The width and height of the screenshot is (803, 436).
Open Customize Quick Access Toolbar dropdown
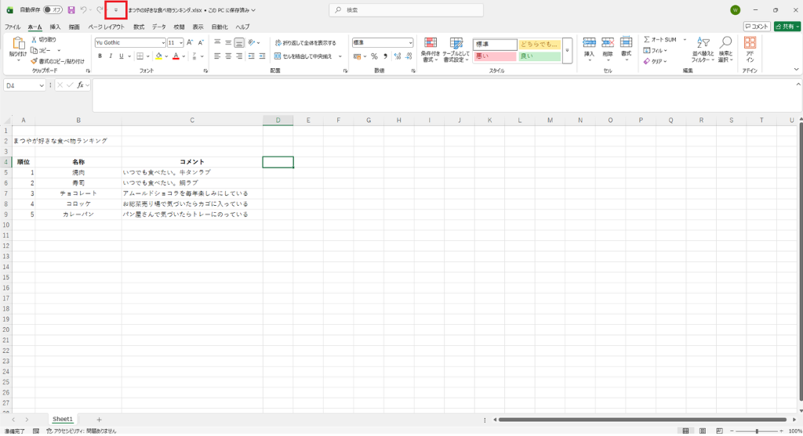(116, 10)
